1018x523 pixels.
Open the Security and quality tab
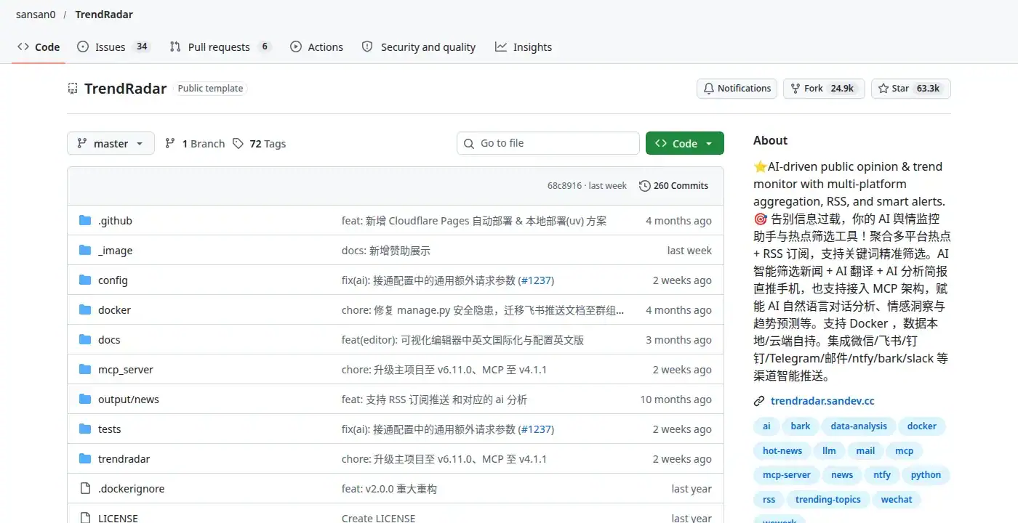click(x=419, y=47)
